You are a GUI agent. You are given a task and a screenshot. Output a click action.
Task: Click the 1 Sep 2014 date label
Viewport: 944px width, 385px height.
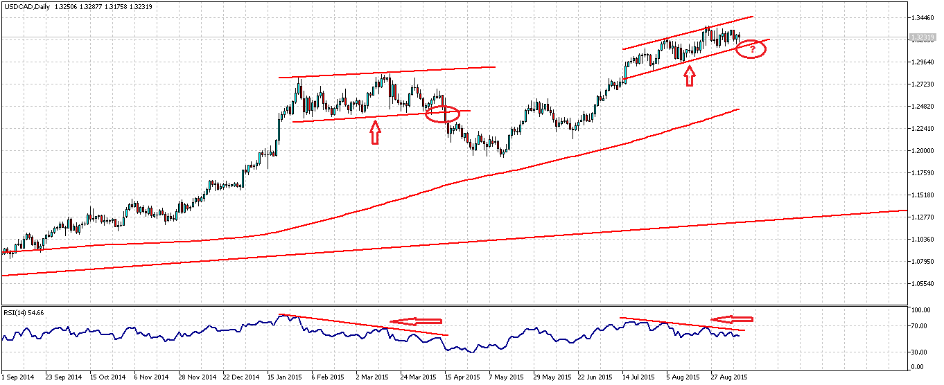coord(17,377)
